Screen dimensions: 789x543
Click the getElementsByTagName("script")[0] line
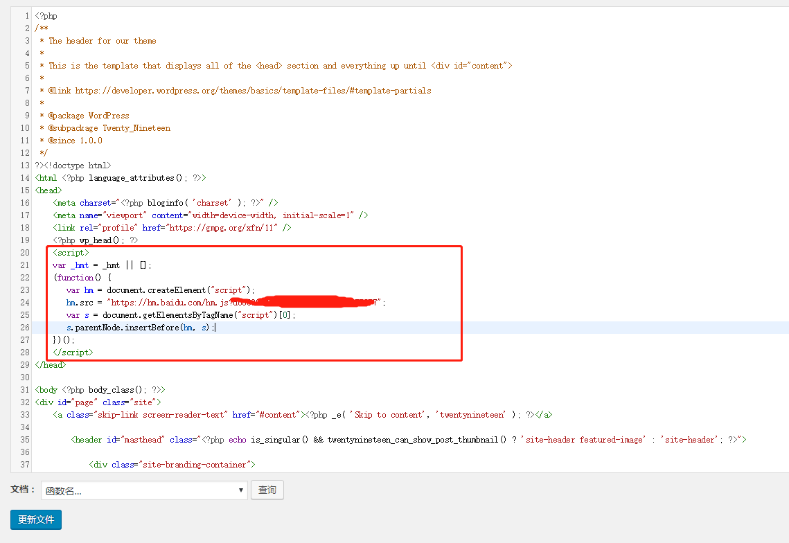pos(181,315)
